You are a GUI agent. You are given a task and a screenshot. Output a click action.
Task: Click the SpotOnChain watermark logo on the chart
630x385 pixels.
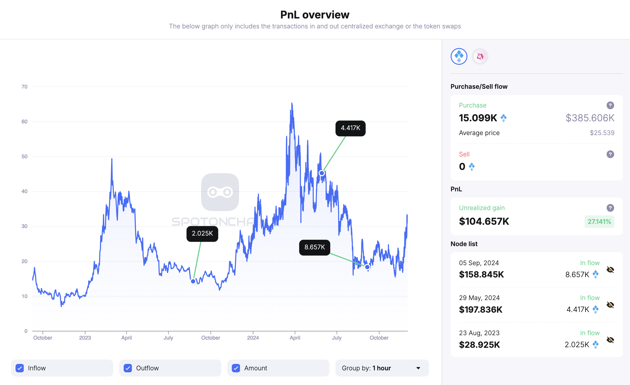(221, 192)
